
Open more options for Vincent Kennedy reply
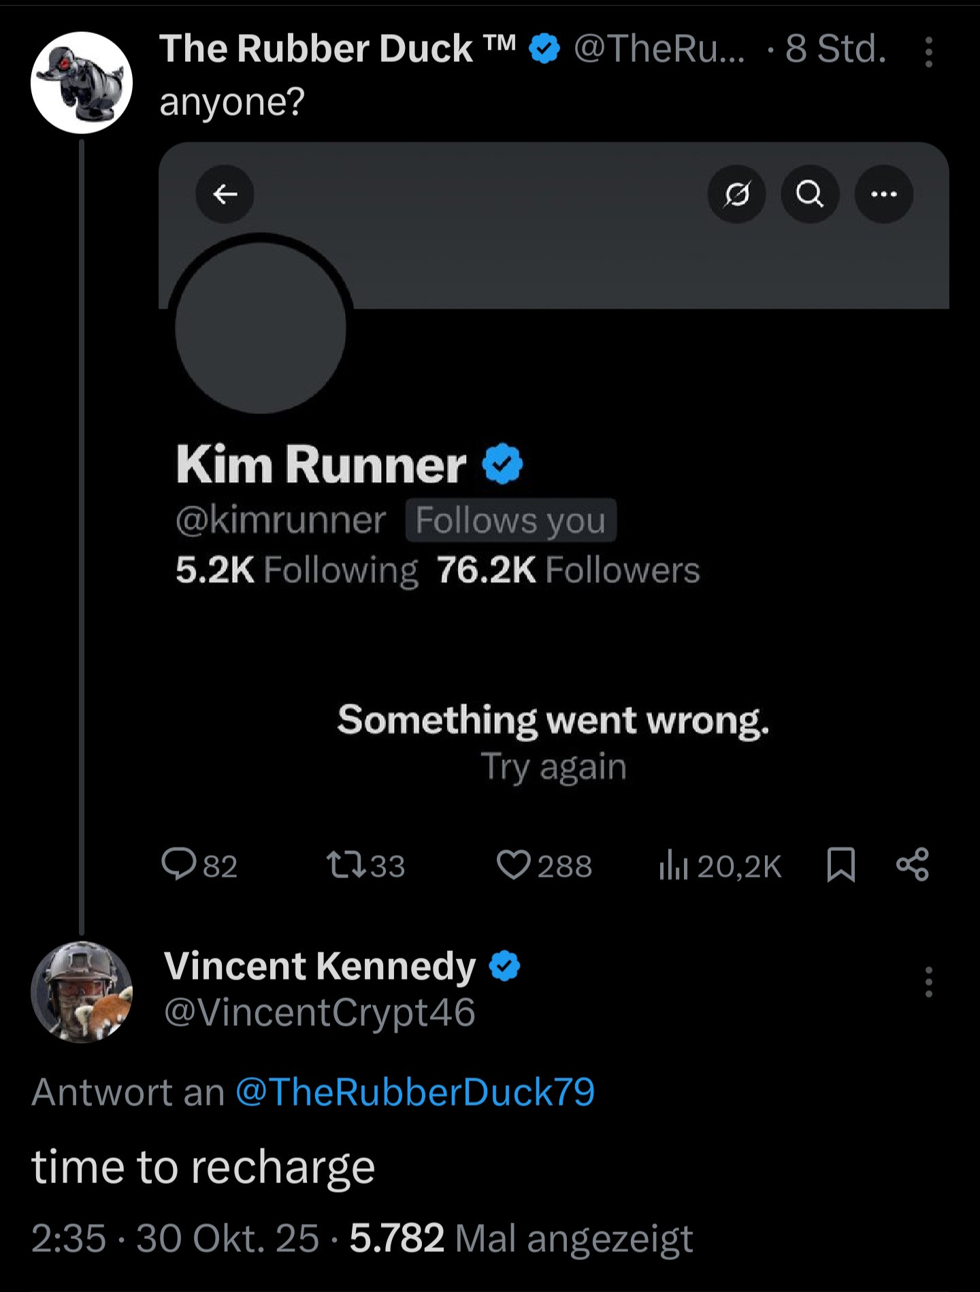(928, 982)
